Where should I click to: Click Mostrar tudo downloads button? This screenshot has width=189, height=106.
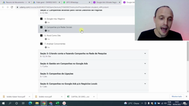[177, 97]
